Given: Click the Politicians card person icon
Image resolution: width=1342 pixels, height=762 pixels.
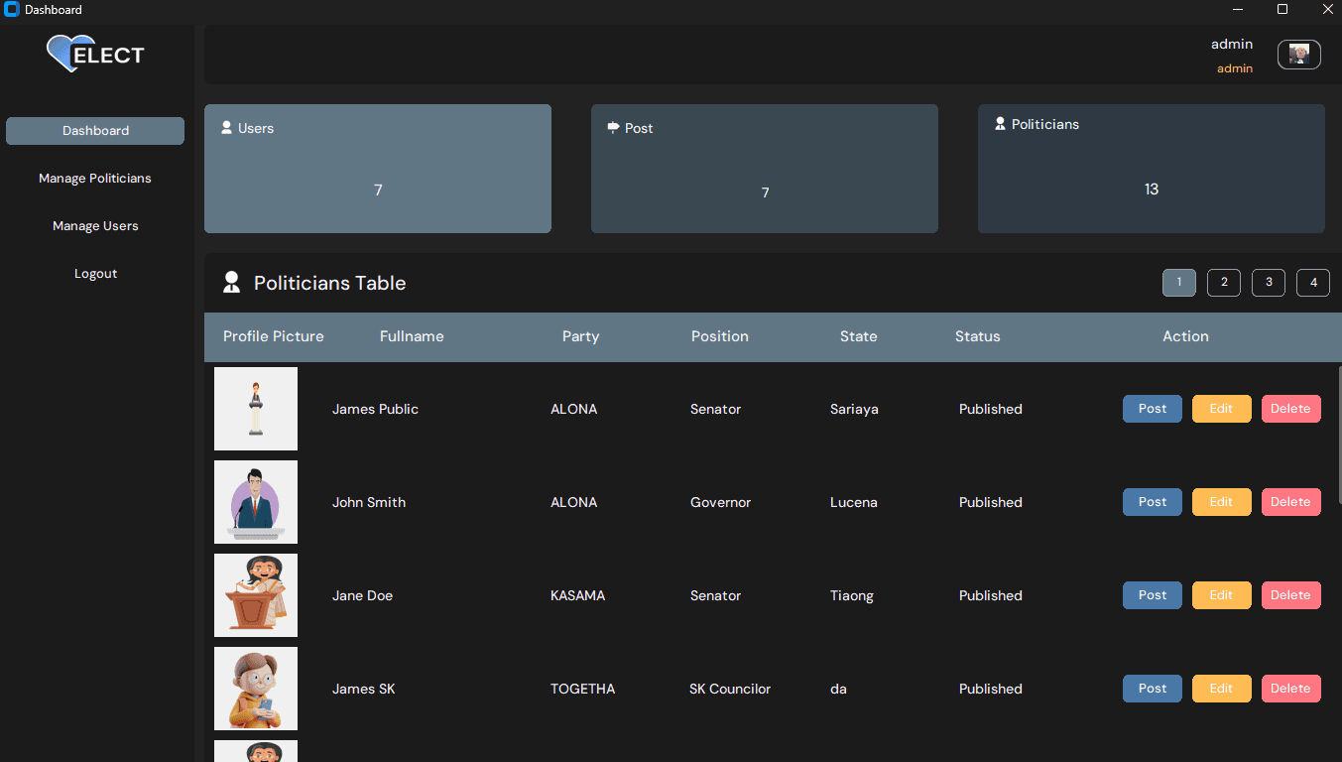Looking at the screenshot, I should [1000, 124].
